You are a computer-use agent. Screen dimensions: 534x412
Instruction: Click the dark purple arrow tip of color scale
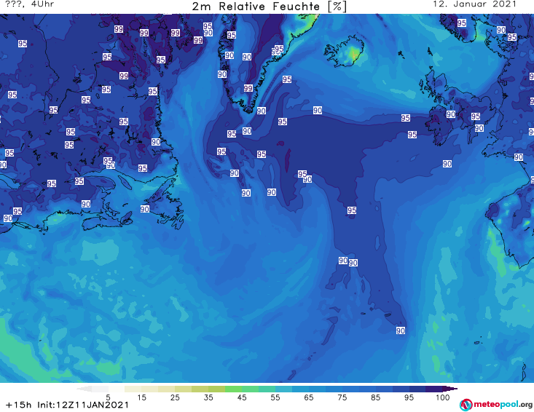(x=450, y=389)
